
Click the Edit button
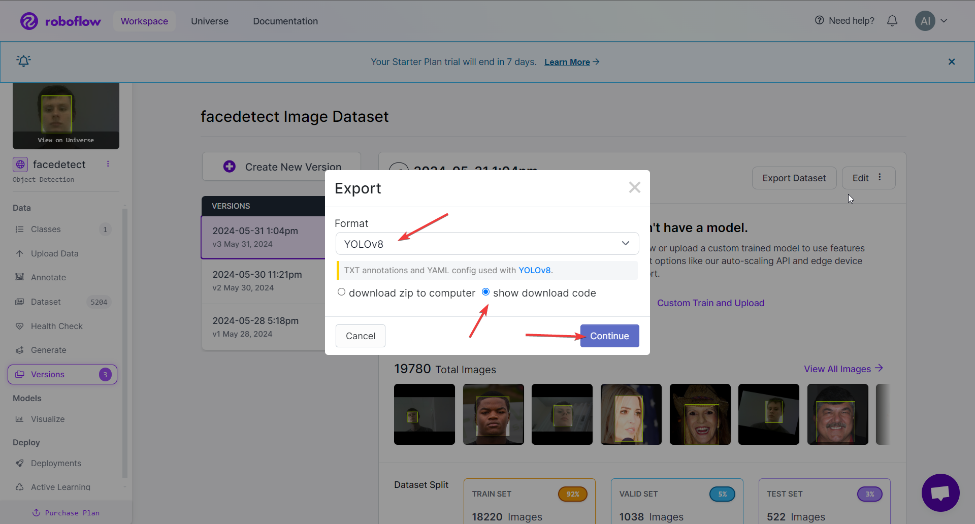[x=860, y=178]
